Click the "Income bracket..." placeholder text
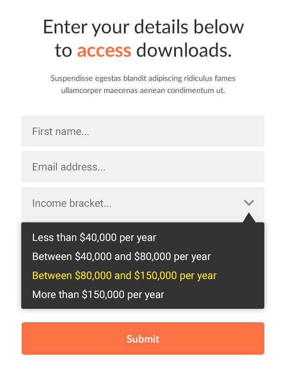This screenshot has width=286, height=372. [72, 203]
